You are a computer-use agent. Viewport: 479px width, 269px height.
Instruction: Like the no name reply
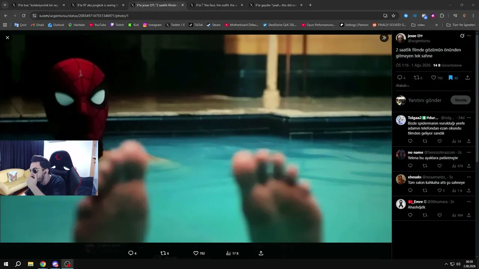click(440, 166)
